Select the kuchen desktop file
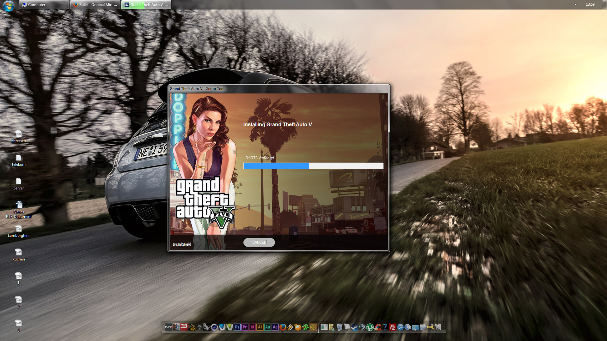607x341 pixels. pyautogui.click(x=19, y=255)
